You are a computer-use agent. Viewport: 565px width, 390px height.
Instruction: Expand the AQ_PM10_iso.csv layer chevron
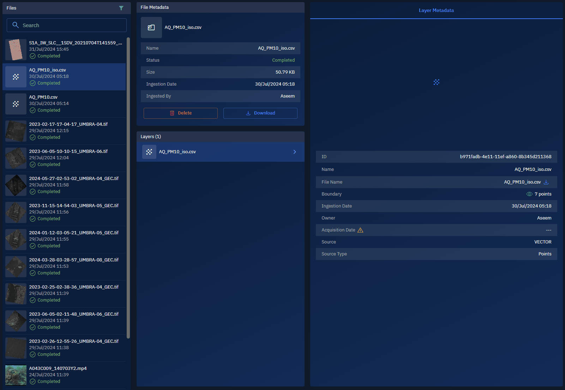click(x=295, y=152)
